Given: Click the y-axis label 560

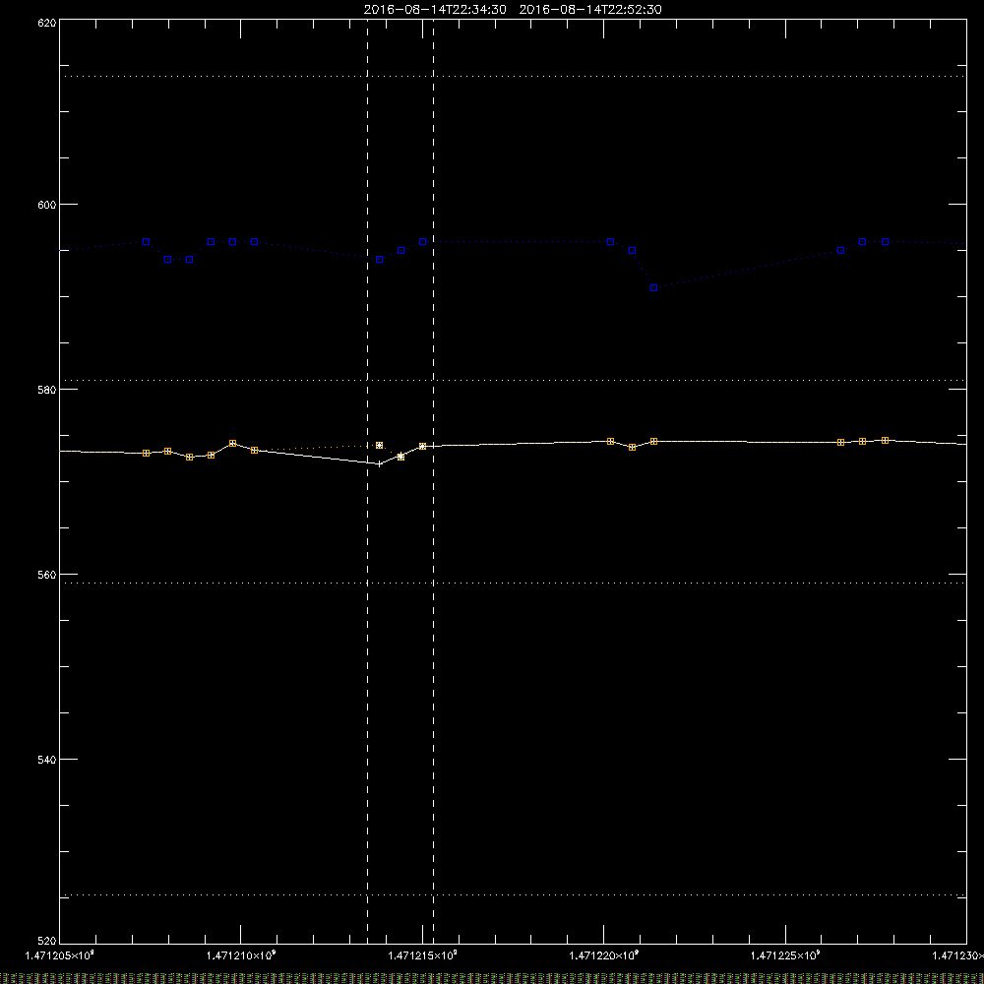Looking at the screenshot, I should 47,575.
